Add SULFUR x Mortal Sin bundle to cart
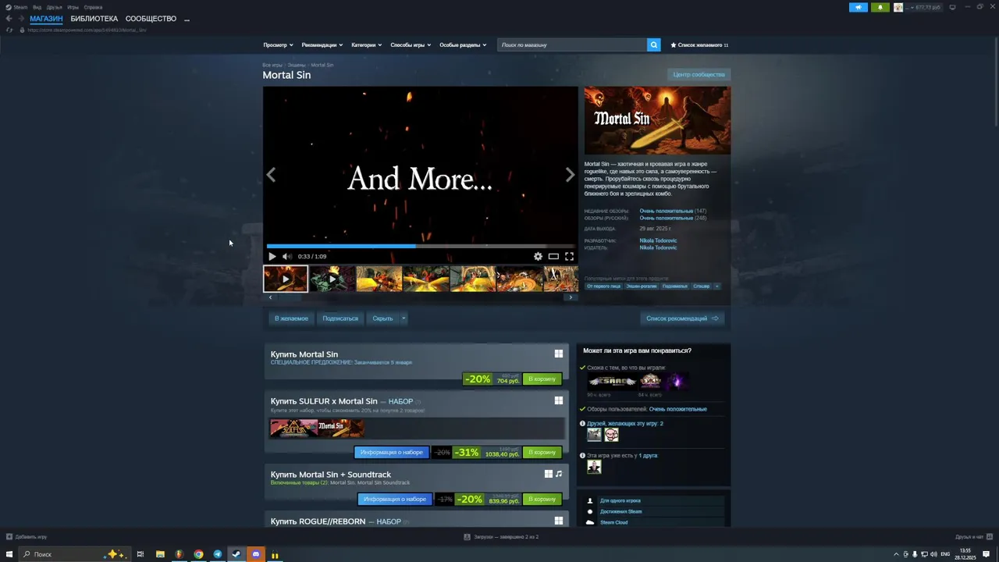The height and width of the screenshot is (562, 999). pos(542,452)
